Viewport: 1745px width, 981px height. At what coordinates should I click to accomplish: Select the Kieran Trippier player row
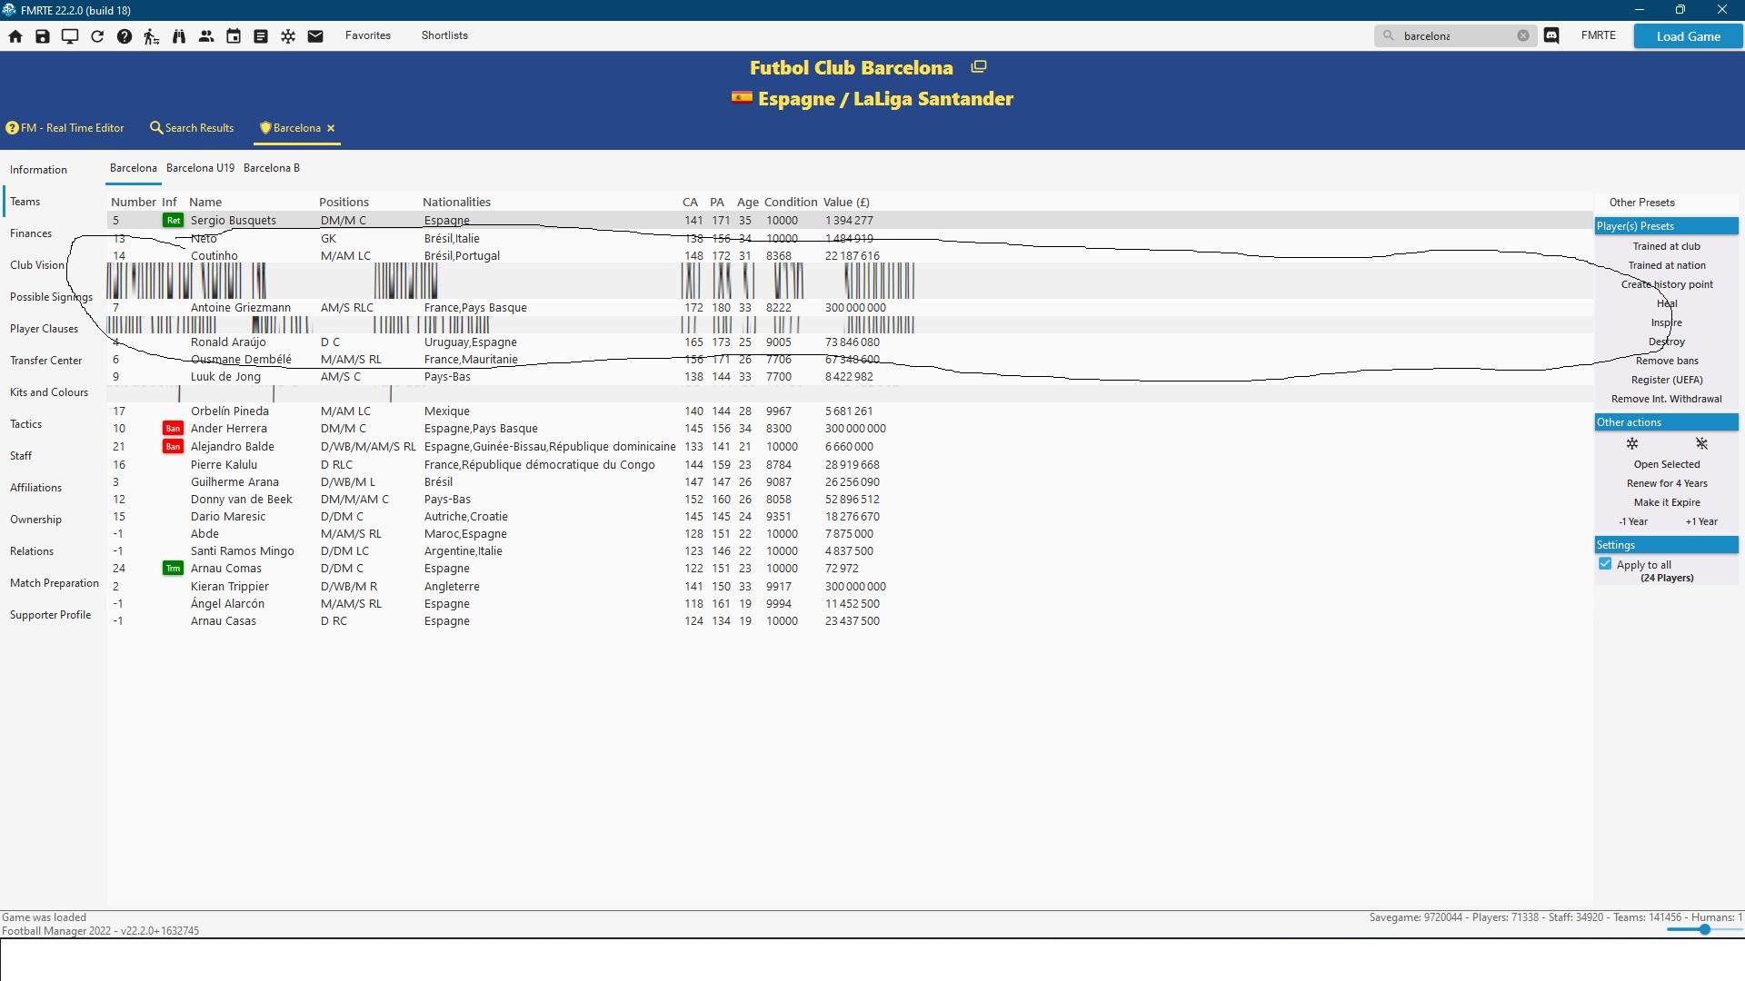click(850, 587)
